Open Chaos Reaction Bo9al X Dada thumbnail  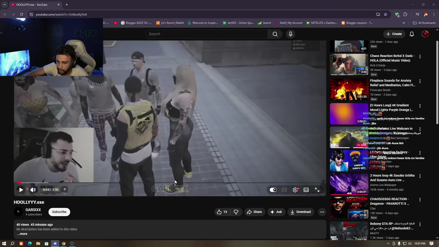[349, 64]
